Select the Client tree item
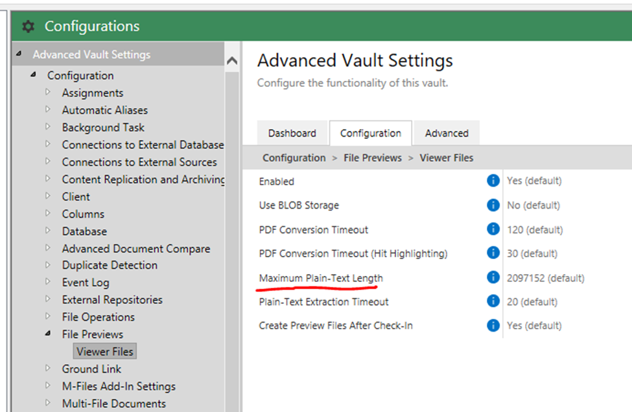Image resolution: width=632 pixels, height=412 pixels. (76, 196)
